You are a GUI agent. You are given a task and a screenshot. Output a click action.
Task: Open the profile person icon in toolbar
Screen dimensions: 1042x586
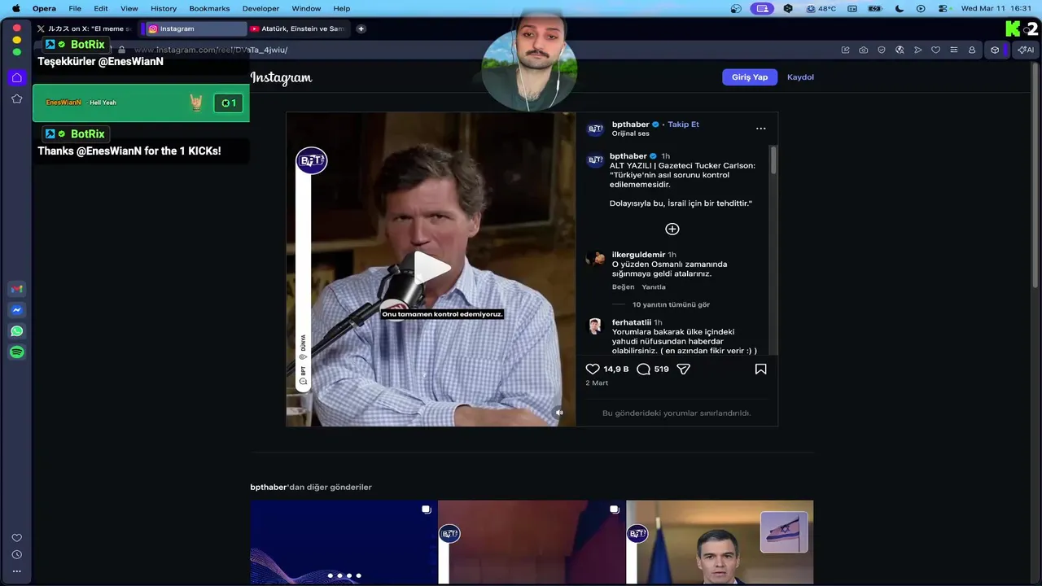[x=972, y=50]
